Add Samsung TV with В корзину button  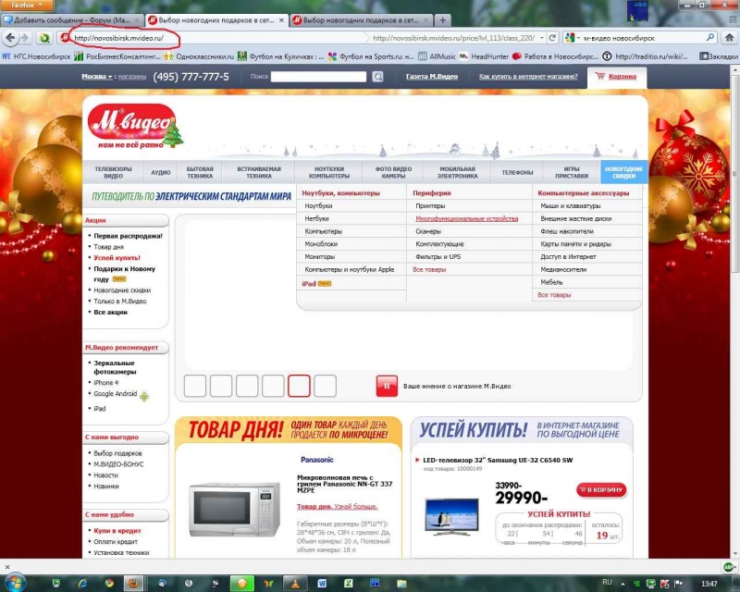pos(600,489)
